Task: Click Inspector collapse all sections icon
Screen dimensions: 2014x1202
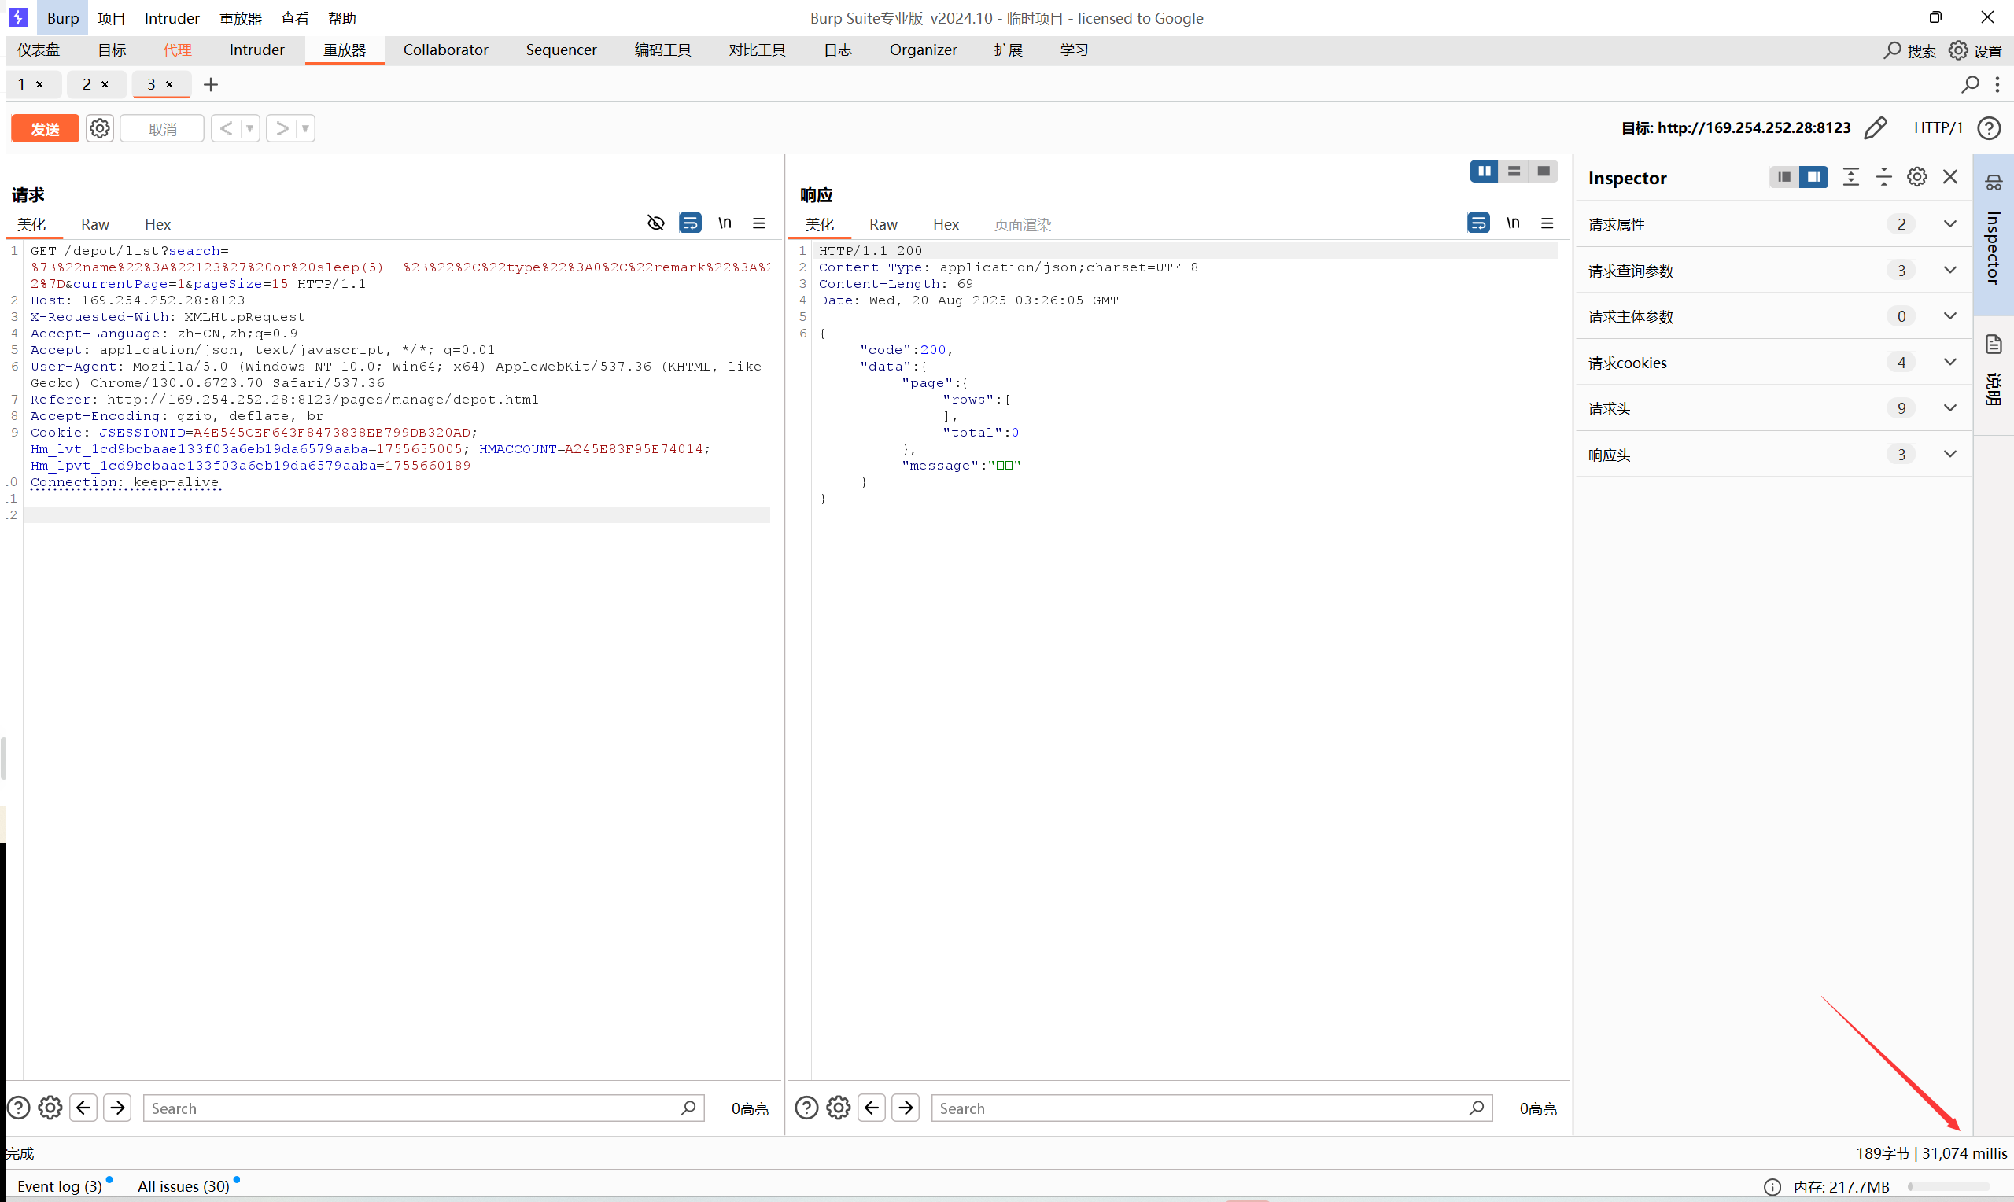Action: click(x=1884, y=176)
